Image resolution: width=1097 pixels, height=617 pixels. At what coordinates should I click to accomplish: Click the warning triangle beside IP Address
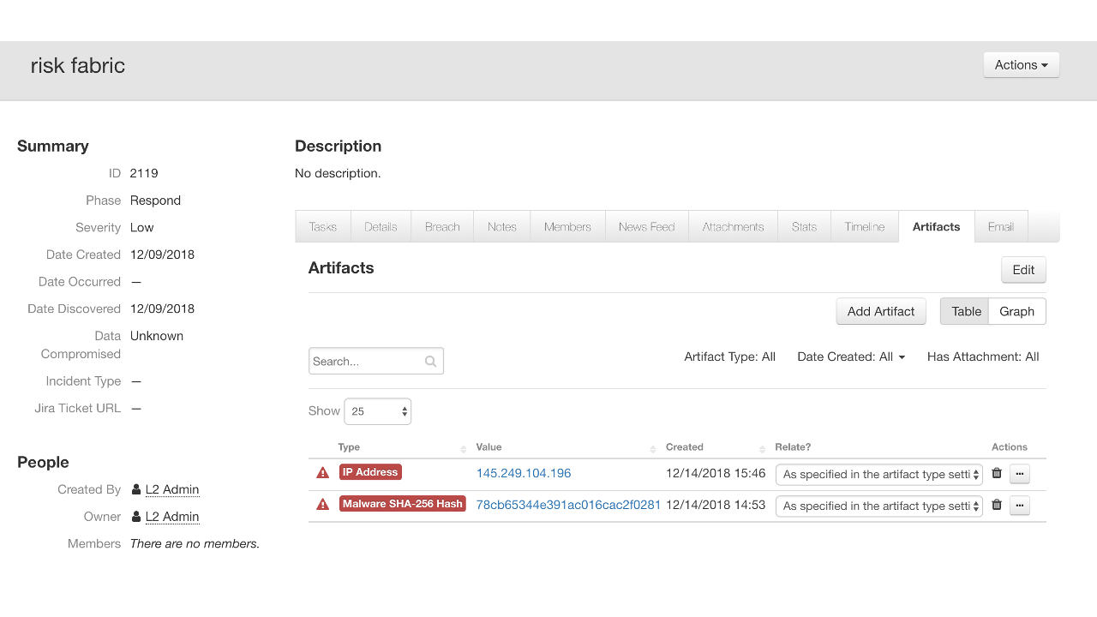[322, 471]
